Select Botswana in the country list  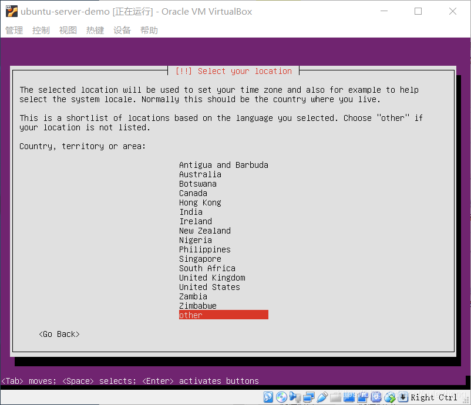pos(224,184)
